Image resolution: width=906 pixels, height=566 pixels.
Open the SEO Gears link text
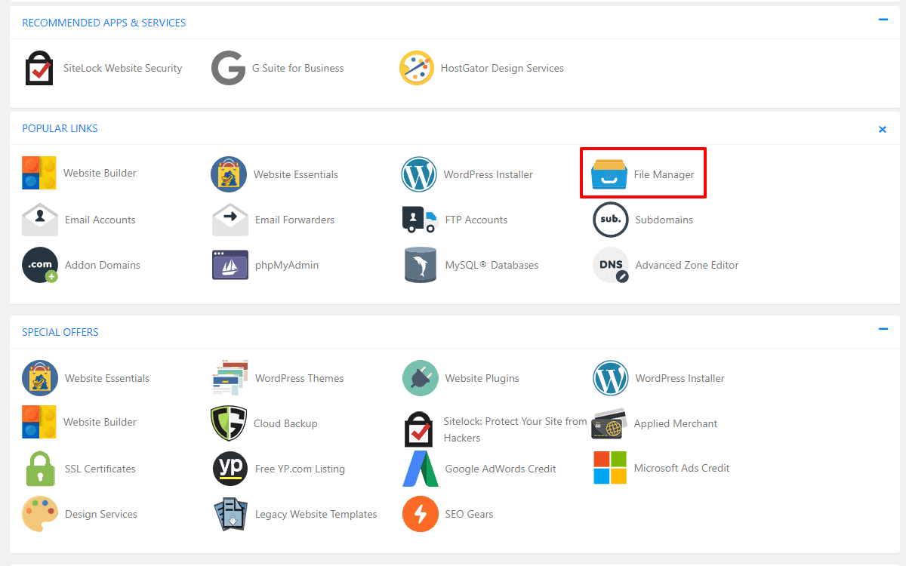click(469, 514)
